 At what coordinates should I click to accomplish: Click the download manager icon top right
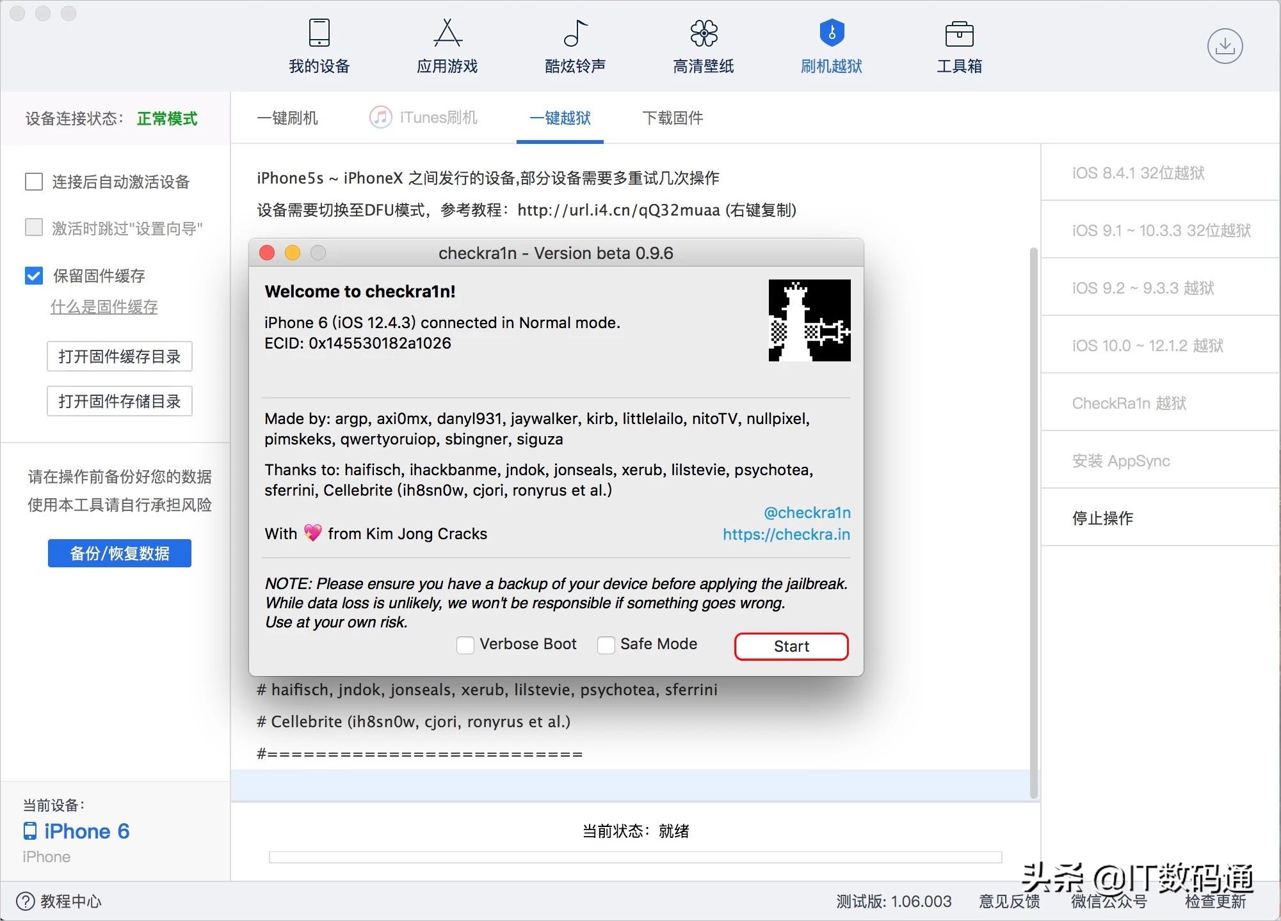pos(1225,45)
